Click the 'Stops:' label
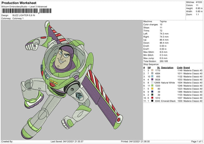 [x=147, y=28]
